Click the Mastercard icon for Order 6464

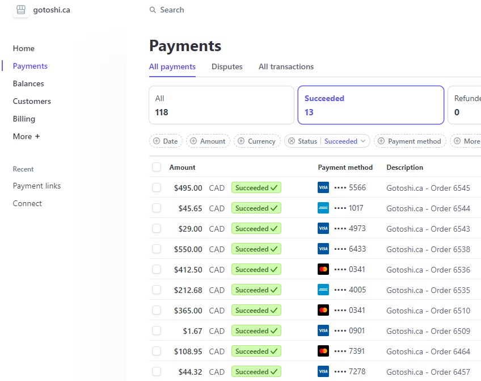[x=323, y=351]
